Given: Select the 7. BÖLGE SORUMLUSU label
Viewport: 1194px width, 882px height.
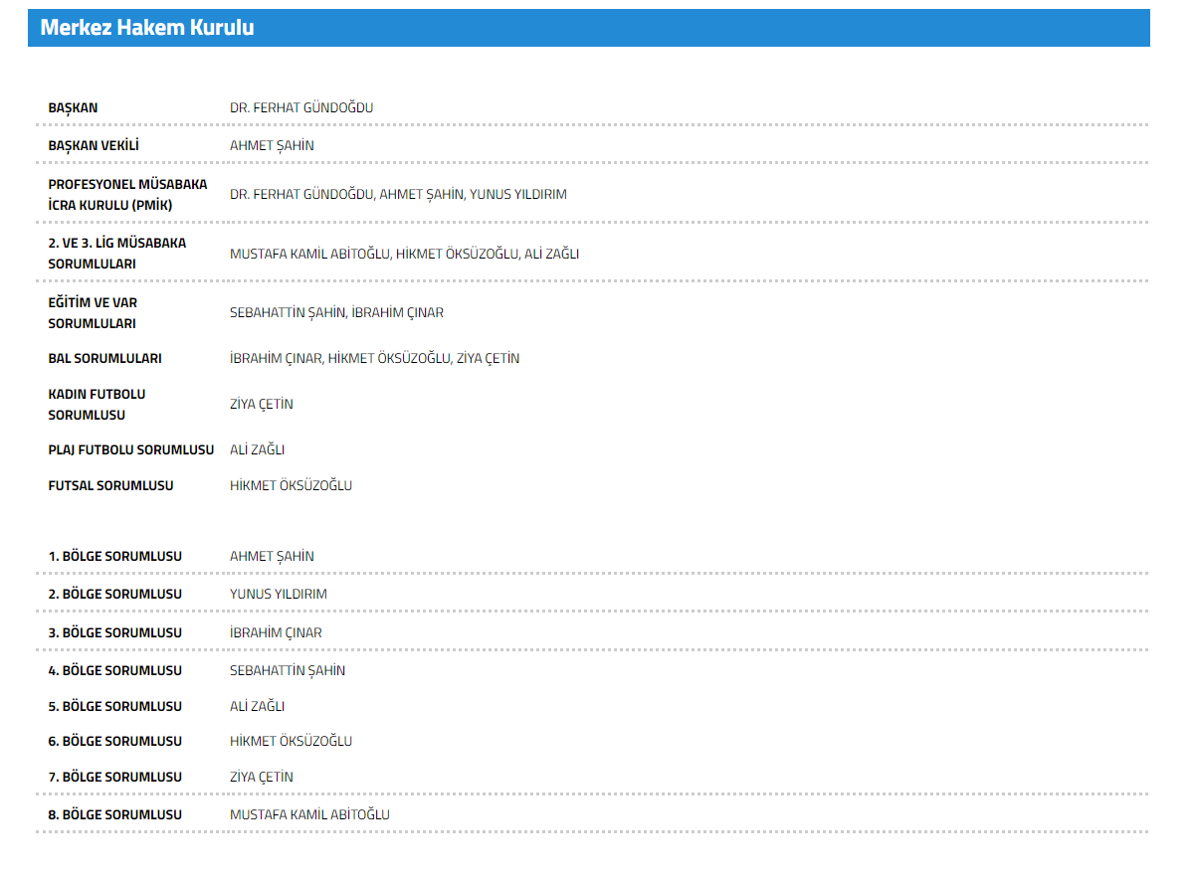Looking at the screenshot, I should pos(115,777).
